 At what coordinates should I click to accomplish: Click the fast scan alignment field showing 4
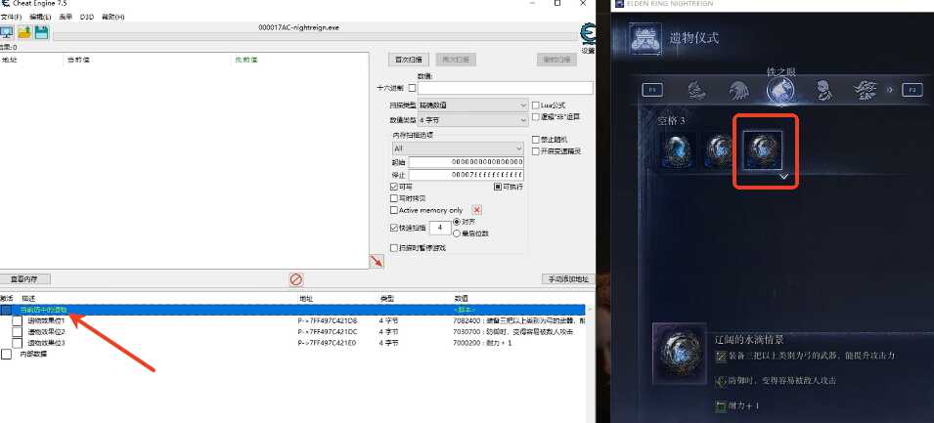[440, 228]
